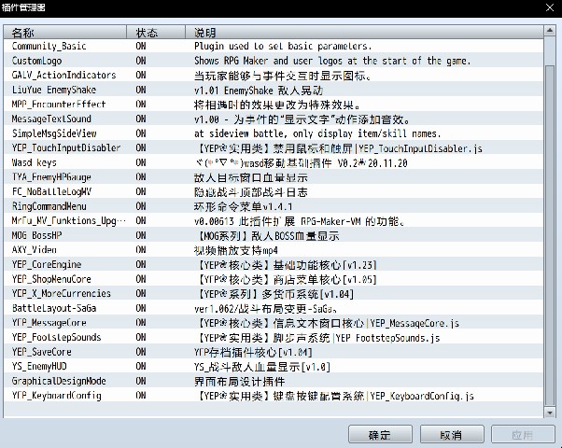Click the 取消 (Cancel) button
This screenshot has width=562, height=448.
452,435
